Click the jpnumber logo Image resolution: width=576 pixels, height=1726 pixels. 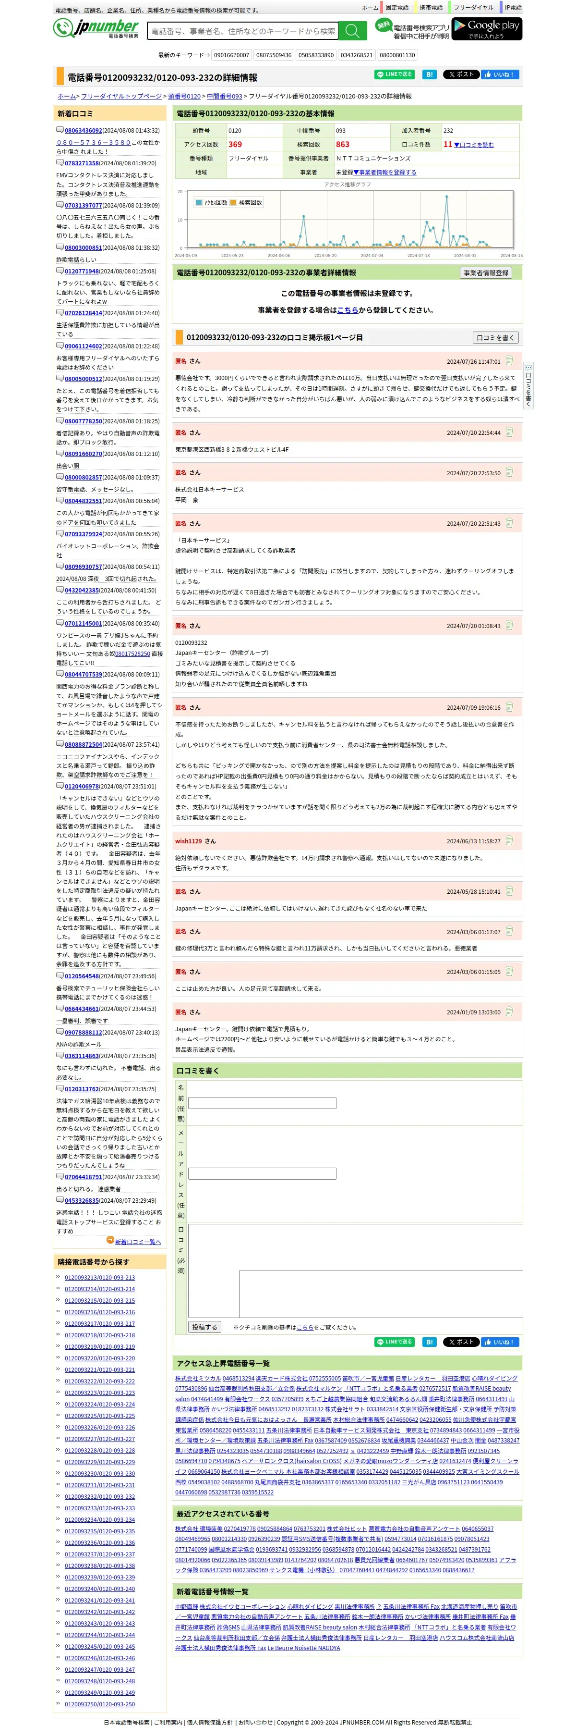pyautogui.click(x=96, y=28)
